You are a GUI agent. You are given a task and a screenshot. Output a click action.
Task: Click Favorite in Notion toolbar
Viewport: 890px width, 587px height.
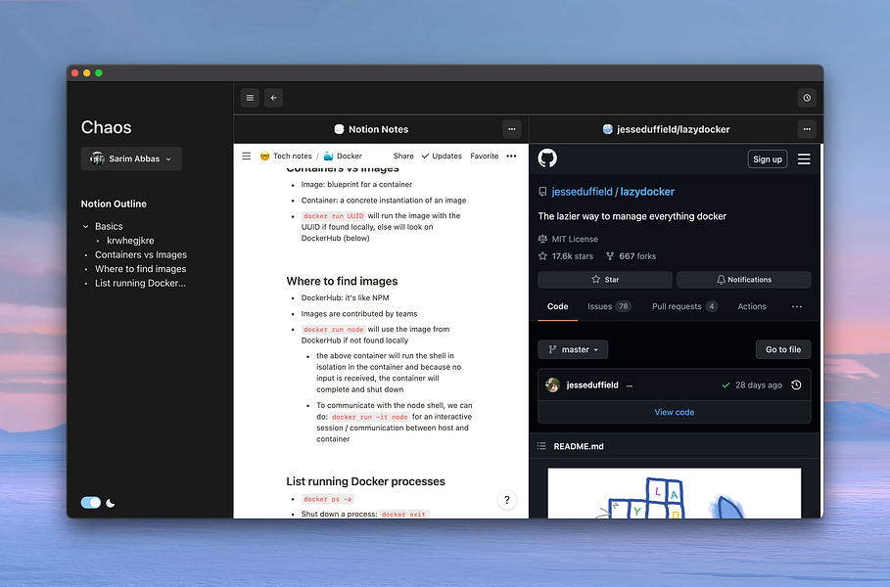coord(485,156)
